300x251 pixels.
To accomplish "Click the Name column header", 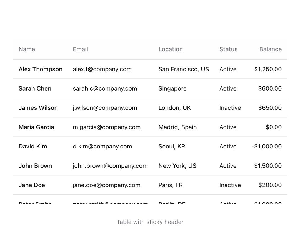I will [27, 49].
